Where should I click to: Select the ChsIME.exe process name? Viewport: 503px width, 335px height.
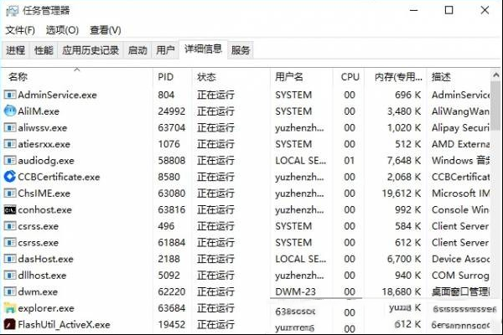pyautogui.click(x=44, y=193)
